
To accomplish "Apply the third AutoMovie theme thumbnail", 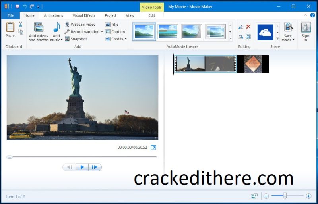I will click(192, 32).
